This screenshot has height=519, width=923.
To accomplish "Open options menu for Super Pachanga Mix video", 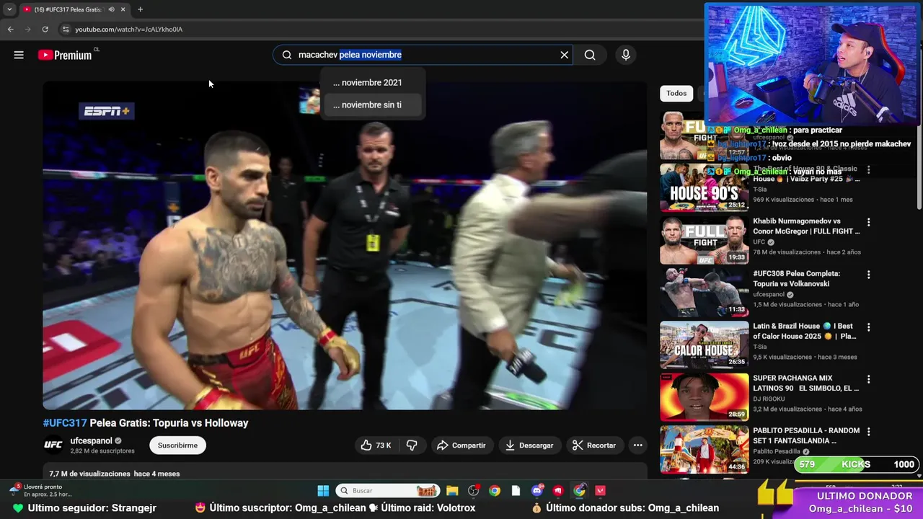I will [x=869, y=379].
